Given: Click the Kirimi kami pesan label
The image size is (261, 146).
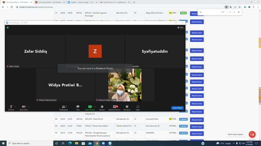Looking at the screenshot, I should coord(235,134).
